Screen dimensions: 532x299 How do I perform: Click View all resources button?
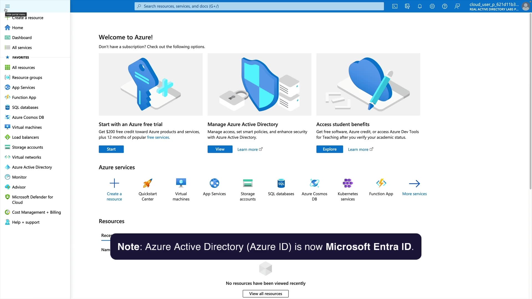(265, 294)
